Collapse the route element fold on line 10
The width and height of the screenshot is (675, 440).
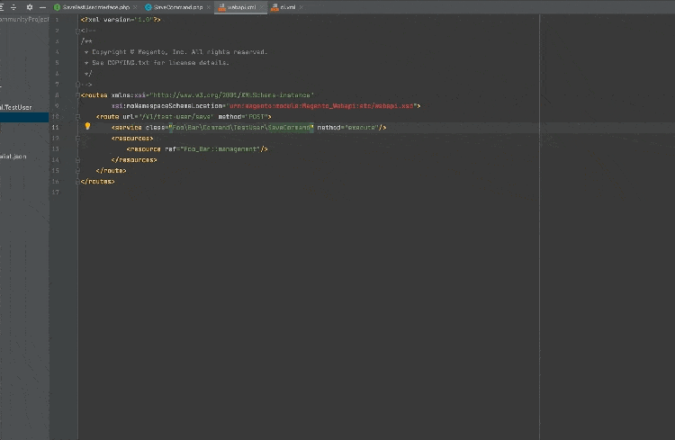(78, 116)
